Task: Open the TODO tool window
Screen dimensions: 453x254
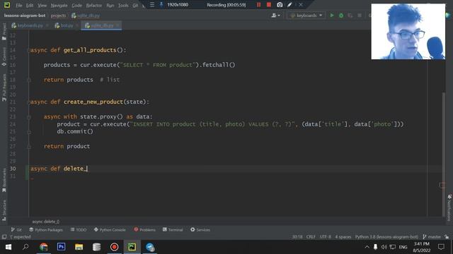Action: 79,230
